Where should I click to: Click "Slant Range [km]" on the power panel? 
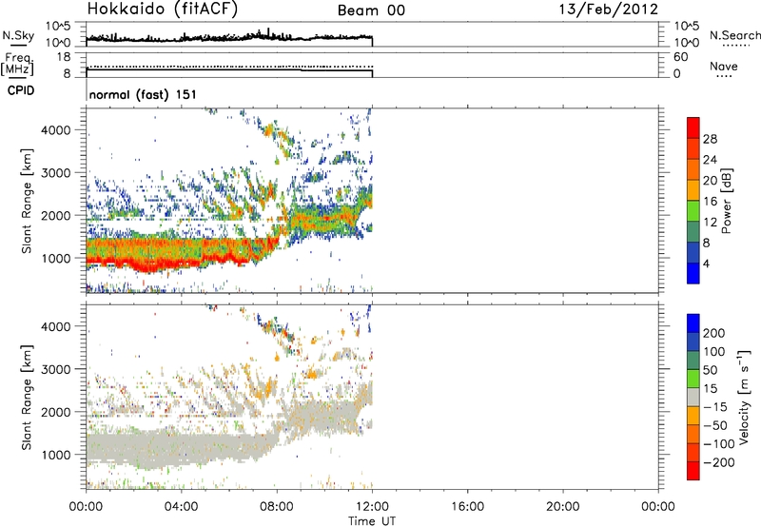27,201
